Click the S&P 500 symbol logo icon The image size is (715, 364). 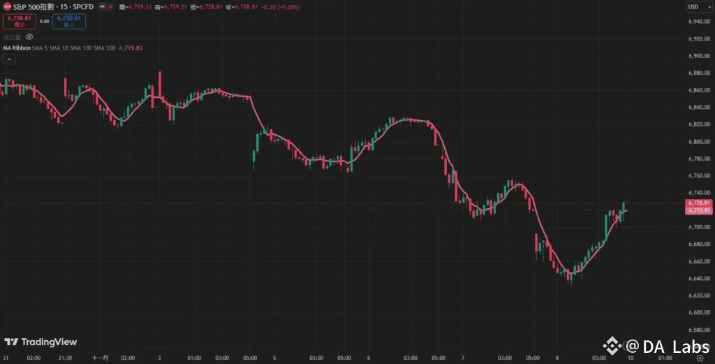click(7, 7)
